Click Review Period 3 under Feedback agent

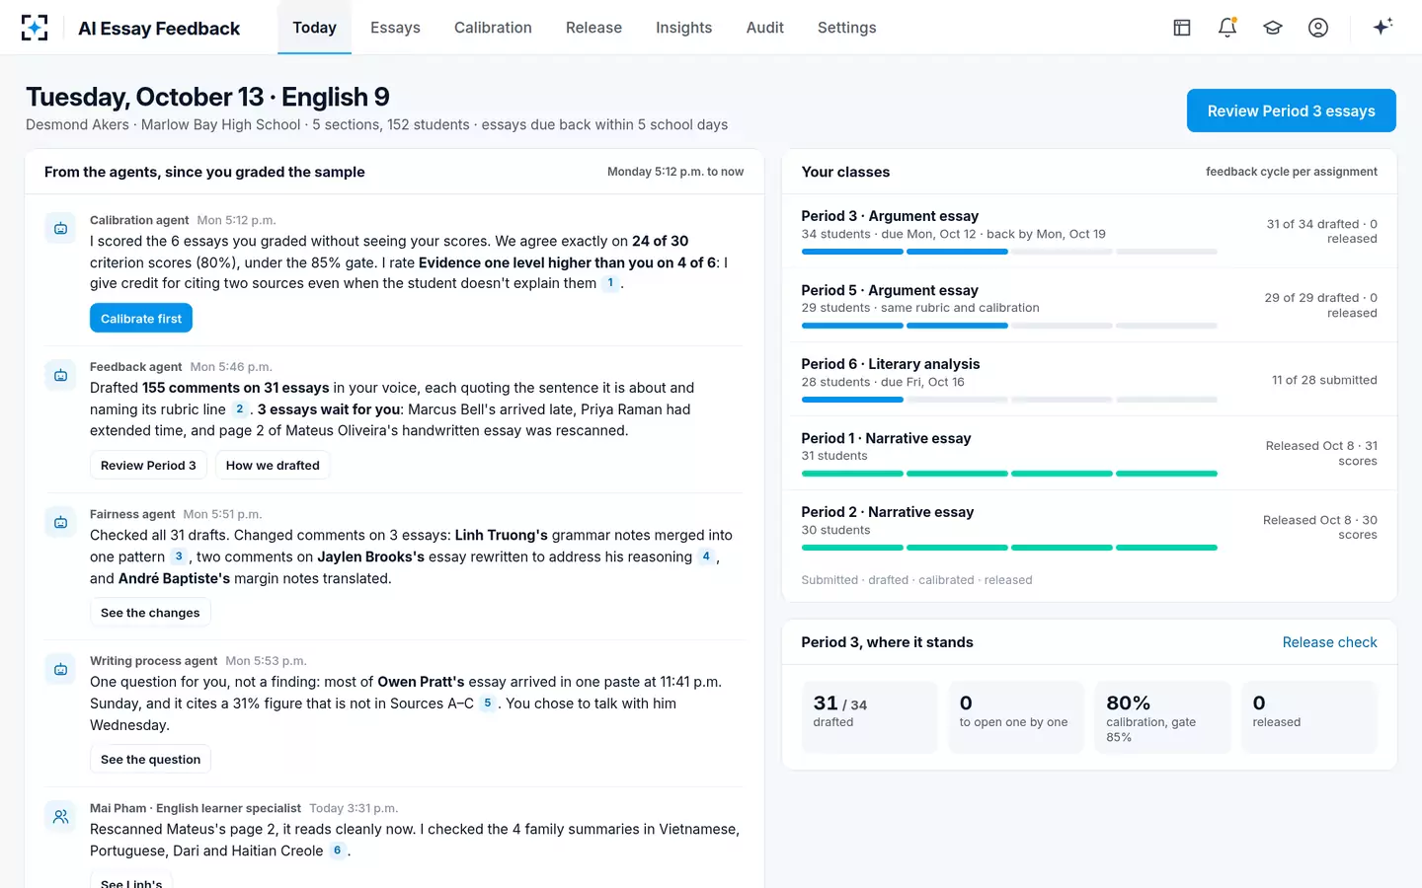[148, 466]
